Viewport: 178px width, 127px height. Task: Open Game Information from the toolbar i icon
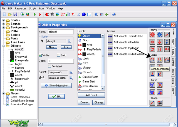pyautogui.click(x=96, y=14)
